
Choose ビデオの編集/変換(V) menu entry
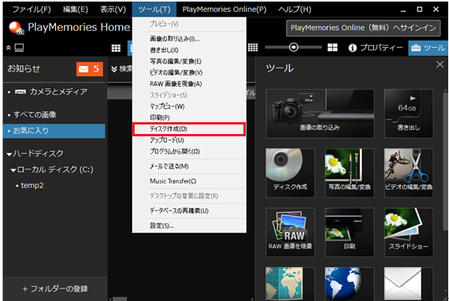[189, 72]
